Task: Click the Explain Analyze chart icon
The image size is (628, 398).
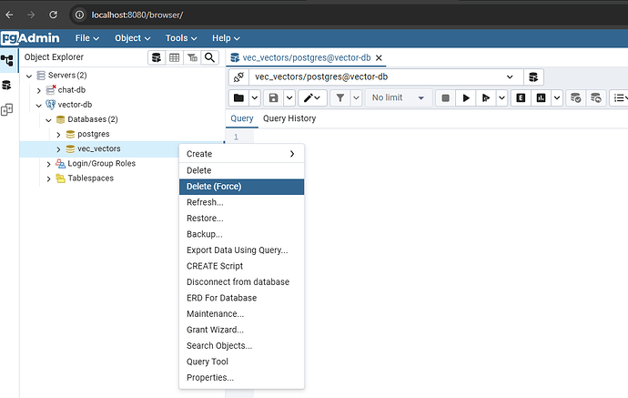Action: [541, 97]
